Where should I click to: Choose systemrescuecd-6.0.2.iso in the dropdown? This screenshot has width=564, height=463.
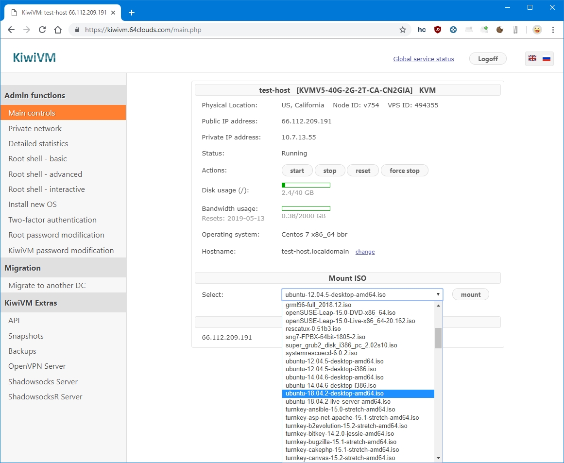[x=321, y=353]
